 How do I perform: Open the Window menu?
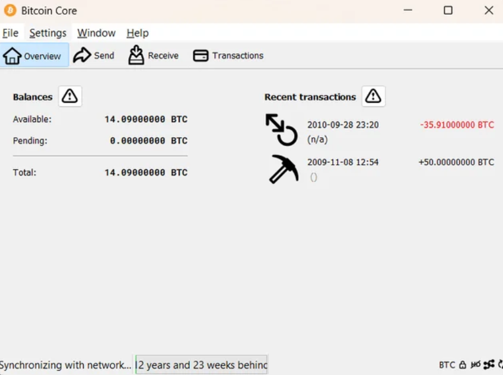[x=96, y=33]
